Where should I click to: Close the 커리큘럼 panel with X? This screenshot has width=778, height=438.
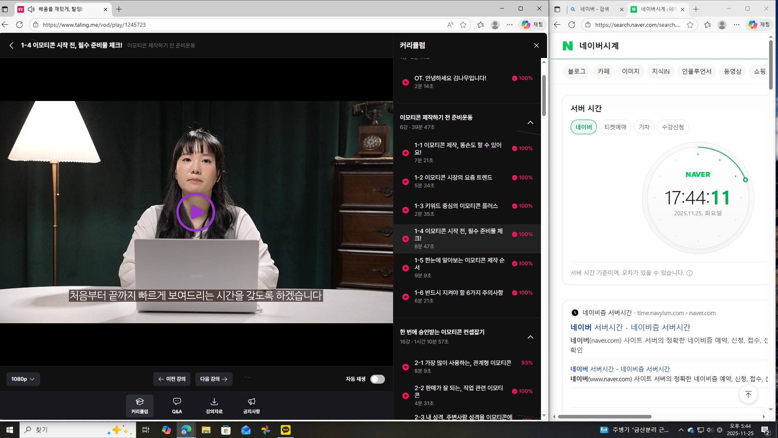(x=536, y=45)
